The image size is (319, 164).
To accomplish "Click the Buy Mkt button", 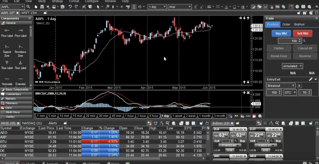I will point(281,33).
